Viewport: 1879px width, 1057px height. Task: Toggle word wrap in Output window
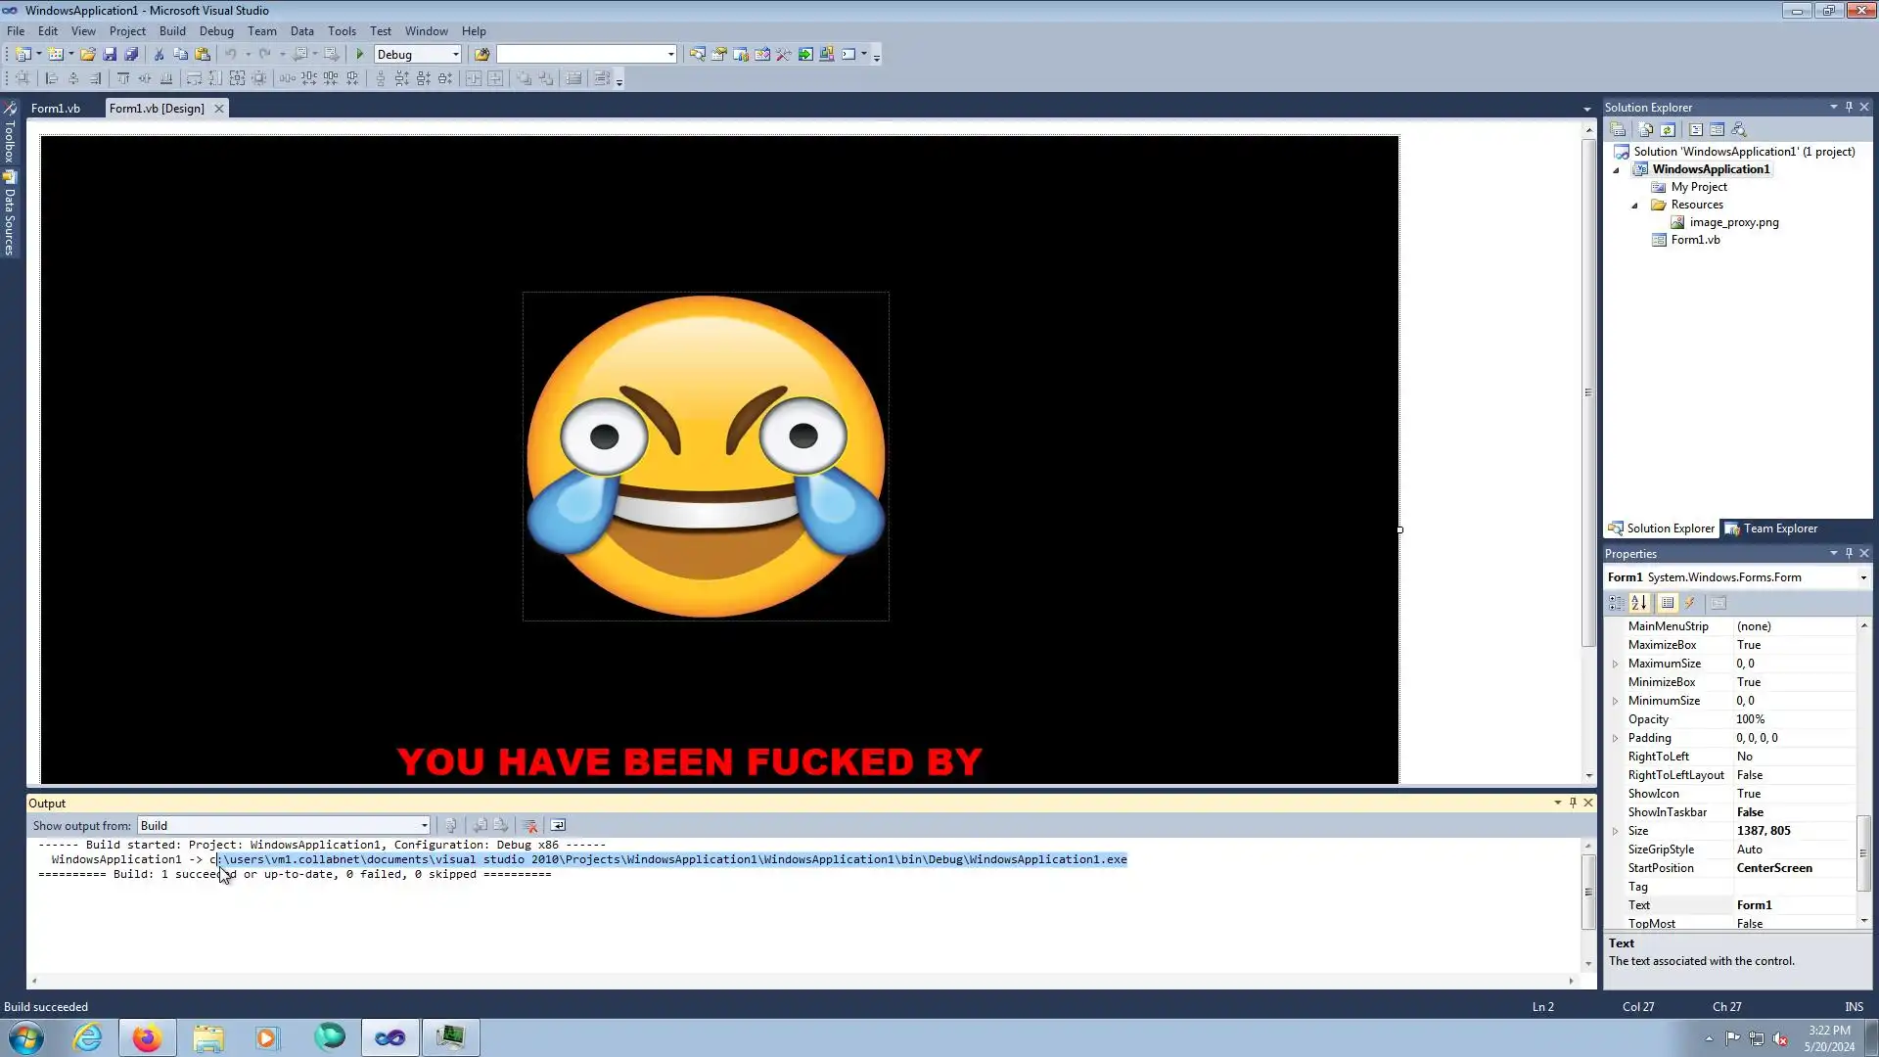coord(558,826)
